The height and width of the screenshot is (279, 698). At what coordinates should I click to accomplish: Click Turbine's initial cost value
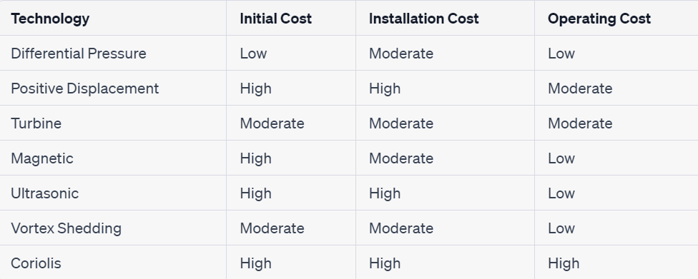(272, 123)
